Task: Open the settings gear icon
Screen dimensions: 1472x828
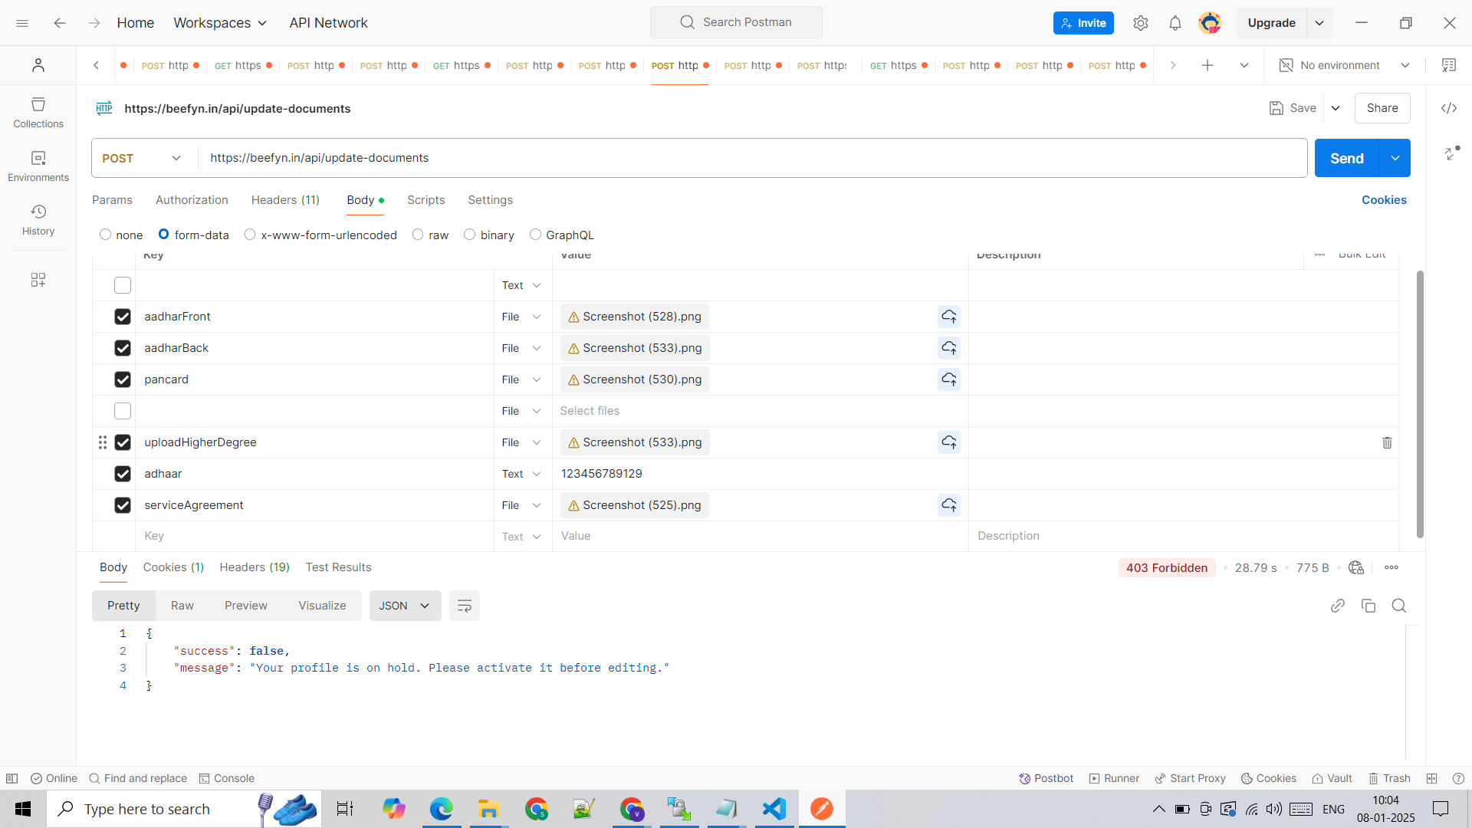Action: (x=1141, y=23)
